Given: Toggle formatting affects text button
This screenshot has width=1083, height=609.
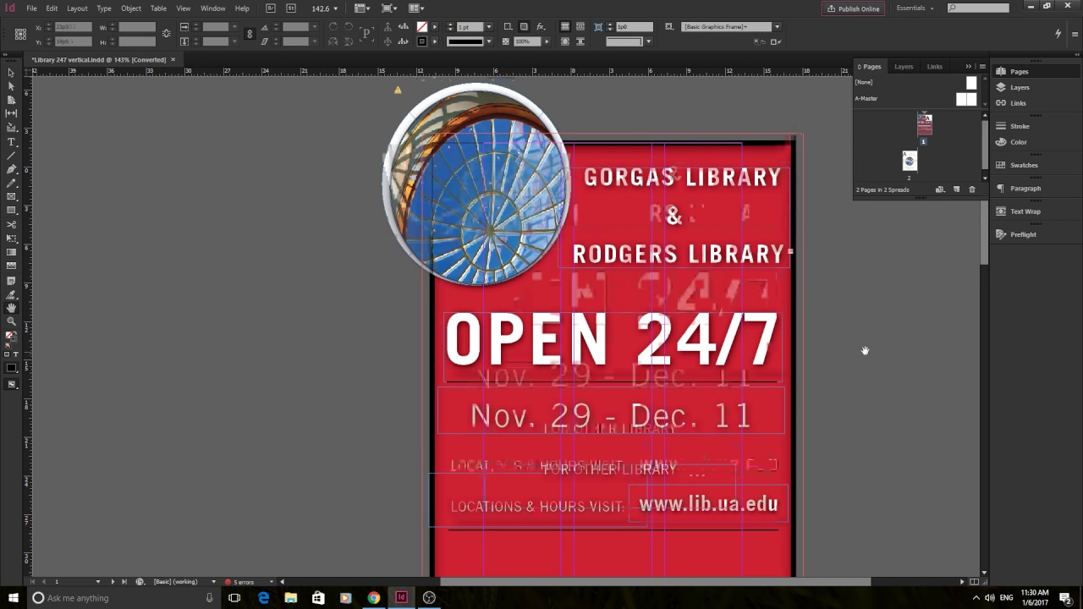Looking at the screenshot, I should pyautogui.click(x=15, y=354).
